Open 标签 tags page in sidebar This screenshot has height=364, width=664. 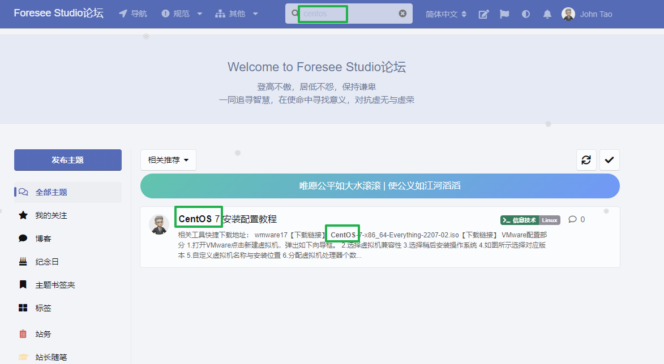coord(43,308)
